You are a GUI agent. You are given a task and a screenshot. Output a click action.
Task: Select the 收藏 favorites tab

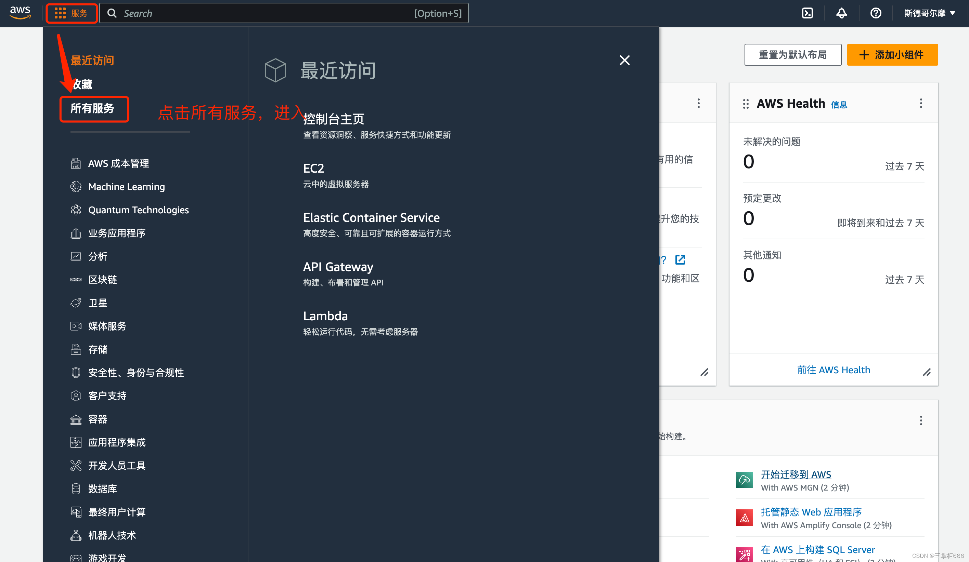click(81, 84)
